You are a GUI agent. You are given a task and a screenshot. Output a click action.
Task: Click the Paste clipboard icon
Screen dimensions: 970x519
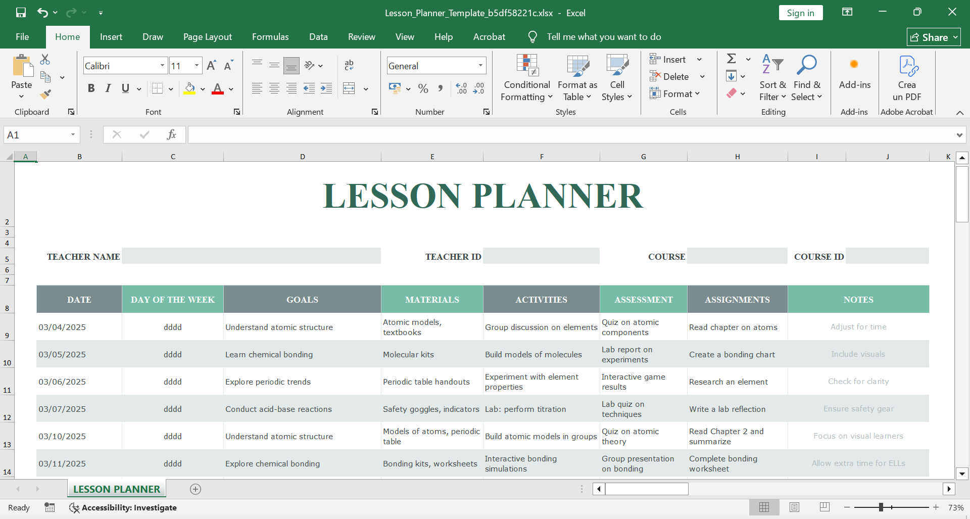click(x=22, y=66)
